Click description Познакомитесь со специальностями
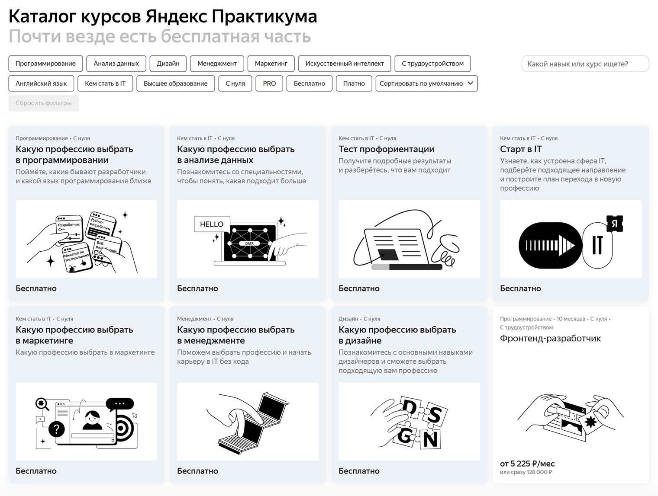This screenshot has width=658, height=496. (242, 176)
